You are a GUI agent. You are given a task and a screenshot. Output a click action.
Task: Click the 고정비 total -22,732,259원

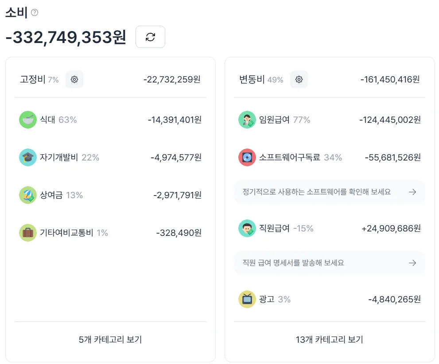point(172,79)
